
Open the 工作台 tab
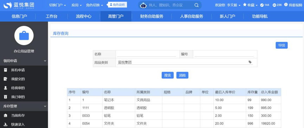tap(52, 16)
